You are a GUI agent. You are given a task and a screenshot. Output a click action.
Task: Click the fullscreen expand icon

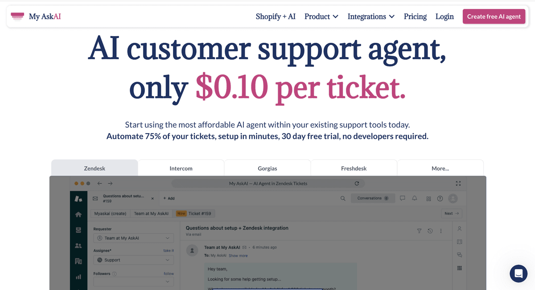pos(458,184)
